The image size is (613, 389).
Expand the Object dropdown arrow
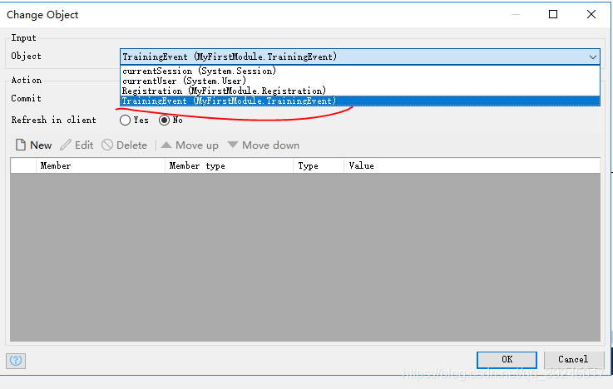[x=592, y=57]
